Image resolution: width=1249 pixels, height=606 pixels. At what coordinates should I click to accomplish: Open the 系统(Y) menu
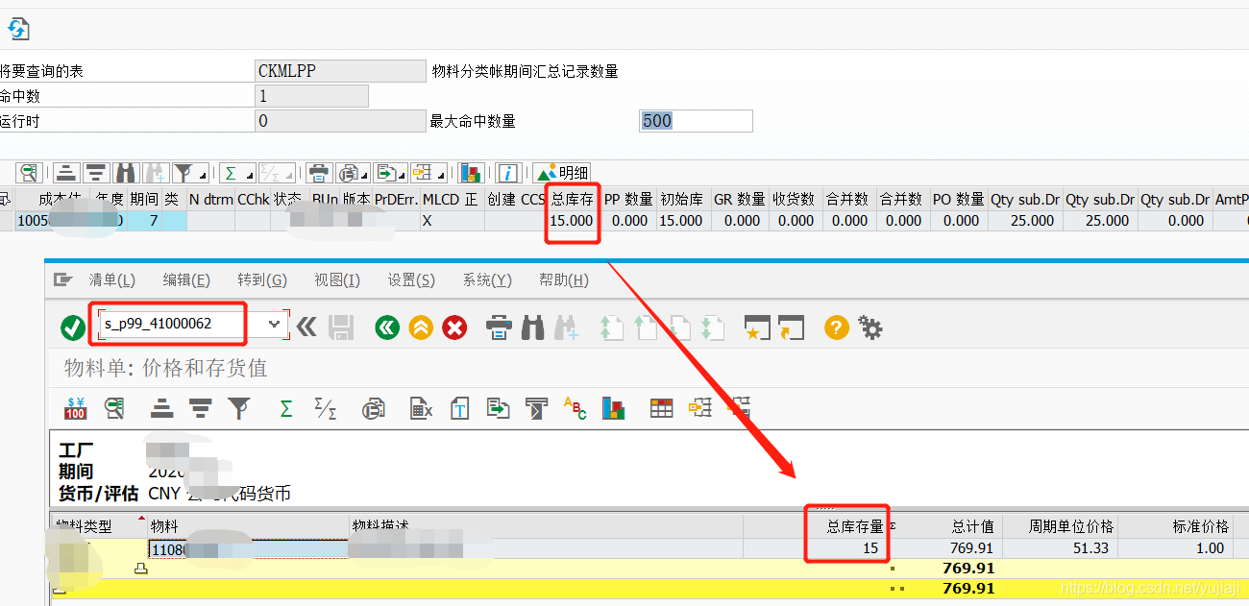487,280
